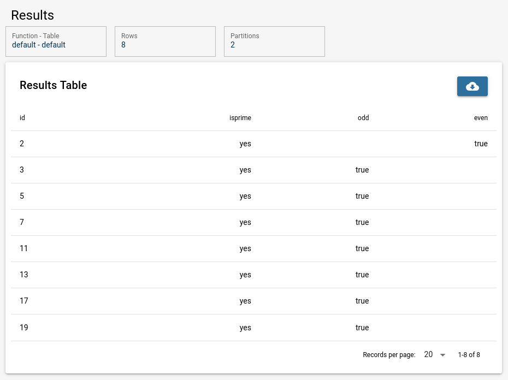Click the '1-8 of 8' pagination text
Viewport: 508px width, 380px height.
[469, 355]
